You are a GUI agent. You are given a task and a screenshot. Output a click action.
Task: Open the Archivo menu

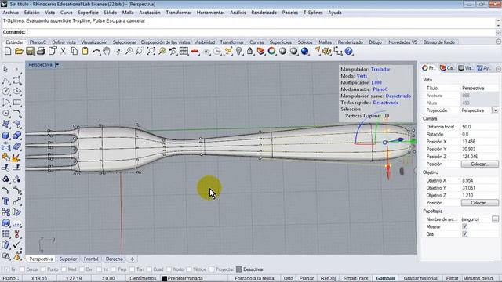10,13
